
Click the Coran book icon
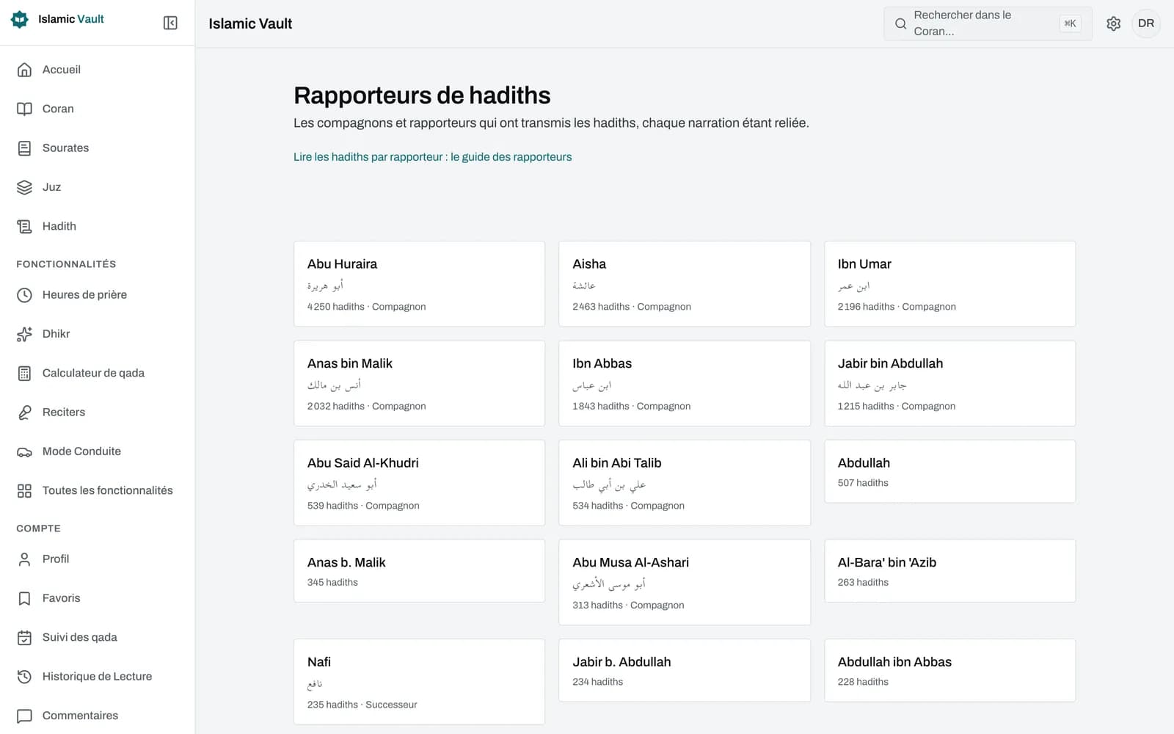(24, 109)
